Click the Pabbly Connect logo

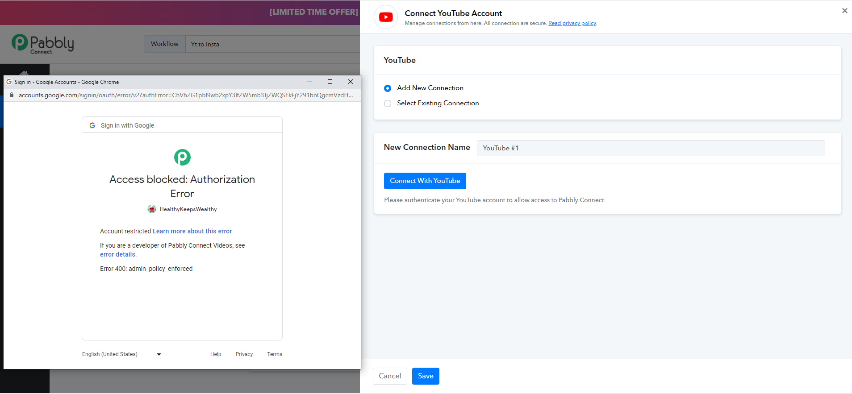click(43, 44)
